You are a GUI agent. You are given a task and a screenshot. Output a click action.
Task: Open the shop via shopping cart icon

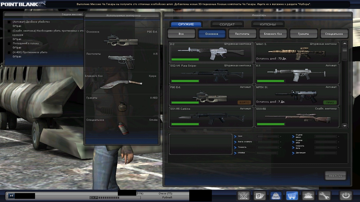[x=292, y=196]
